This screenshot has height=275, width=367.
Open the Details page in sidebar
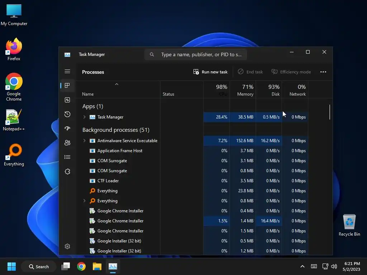(x=67, y=157)
